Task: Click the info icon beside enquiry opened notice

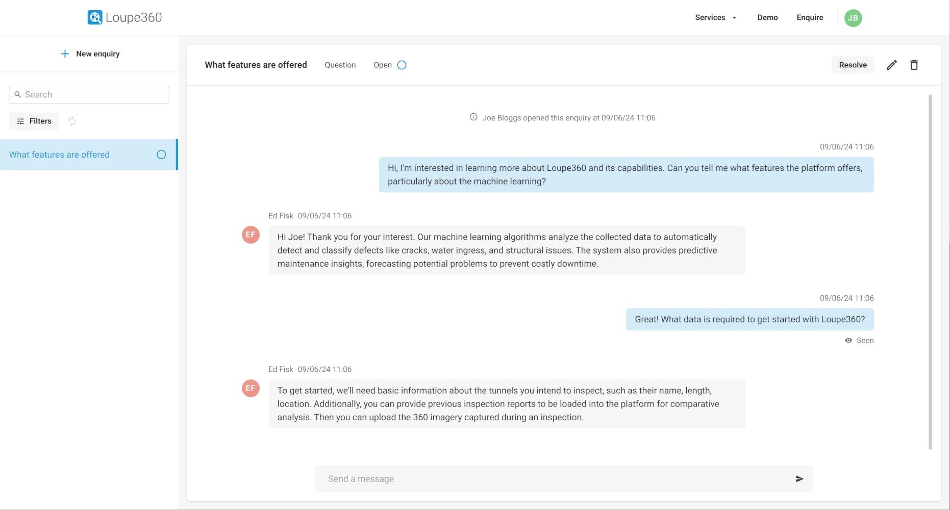Action: [x=473, y=117]
